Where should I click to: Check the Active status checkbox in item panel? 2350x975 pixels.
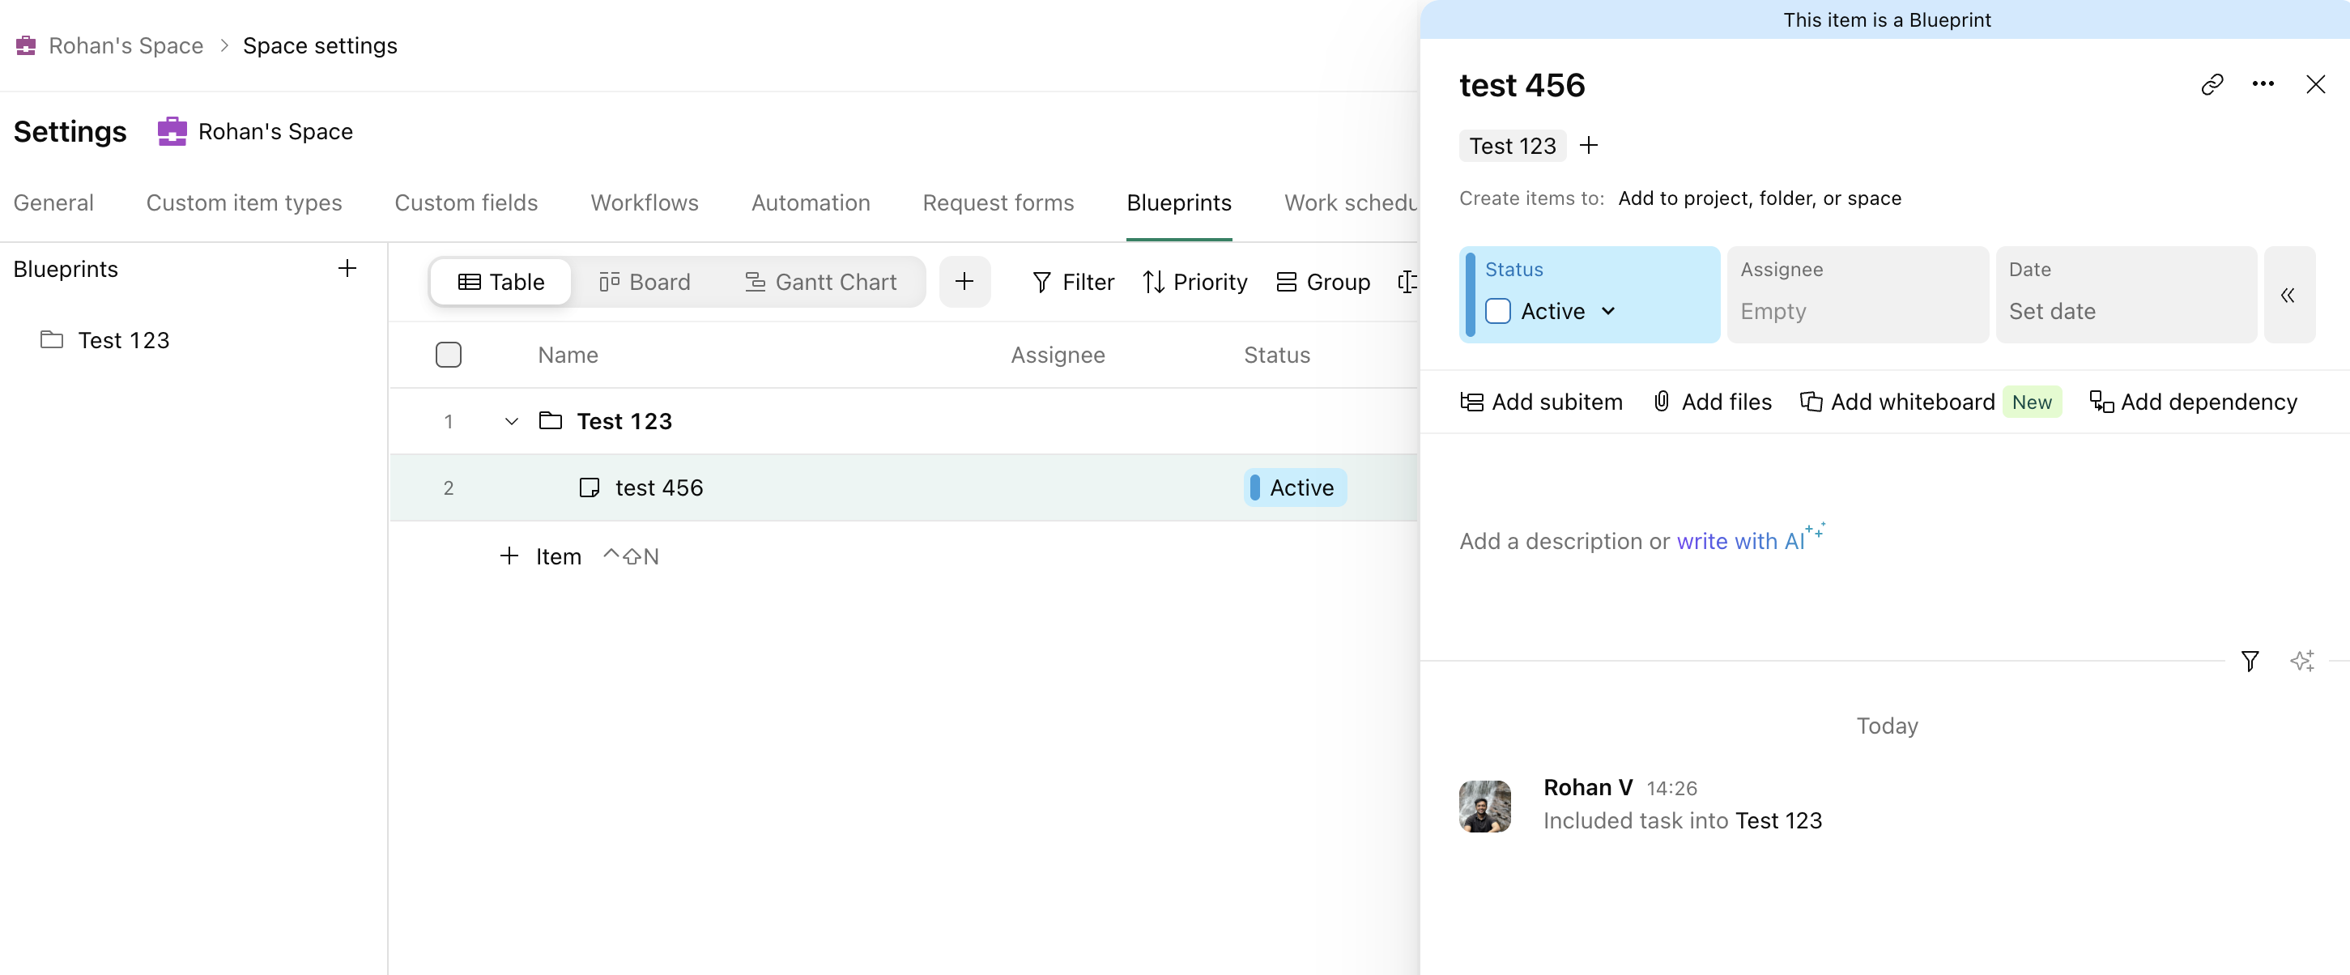click(1497, 312)
